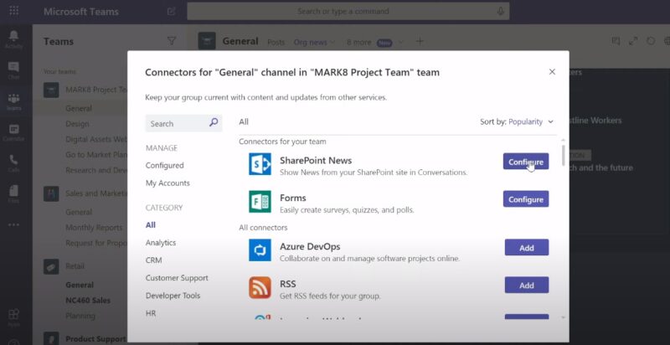
Task: Select the Developer Tools category
Action: click(173, 296)
